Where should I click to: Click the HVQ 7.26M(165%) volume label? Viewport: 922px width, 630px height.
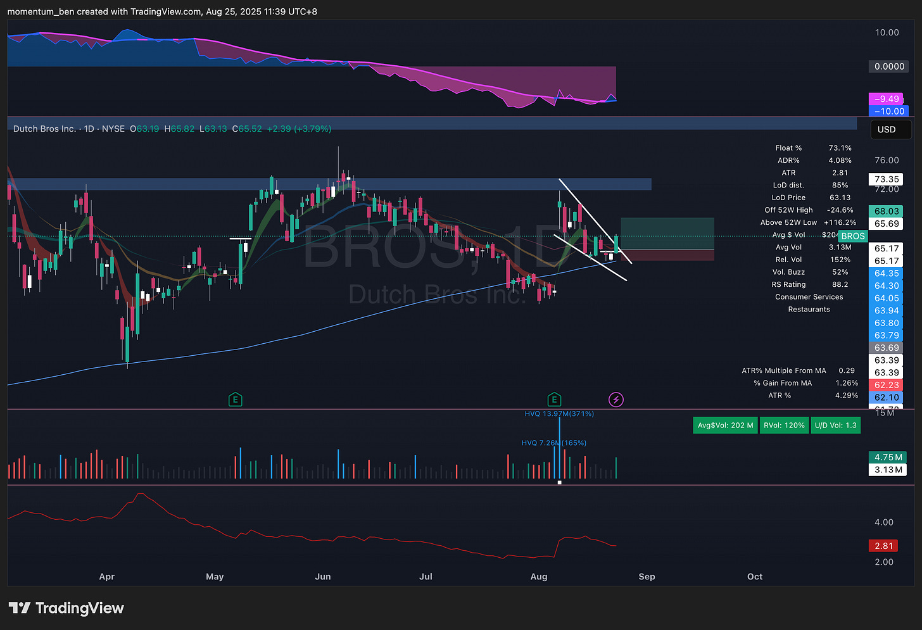tap(554, 443)
